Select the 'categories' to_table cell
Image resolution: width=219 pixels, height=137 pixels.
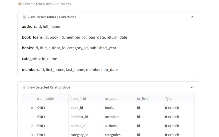(x=119, y=134)
